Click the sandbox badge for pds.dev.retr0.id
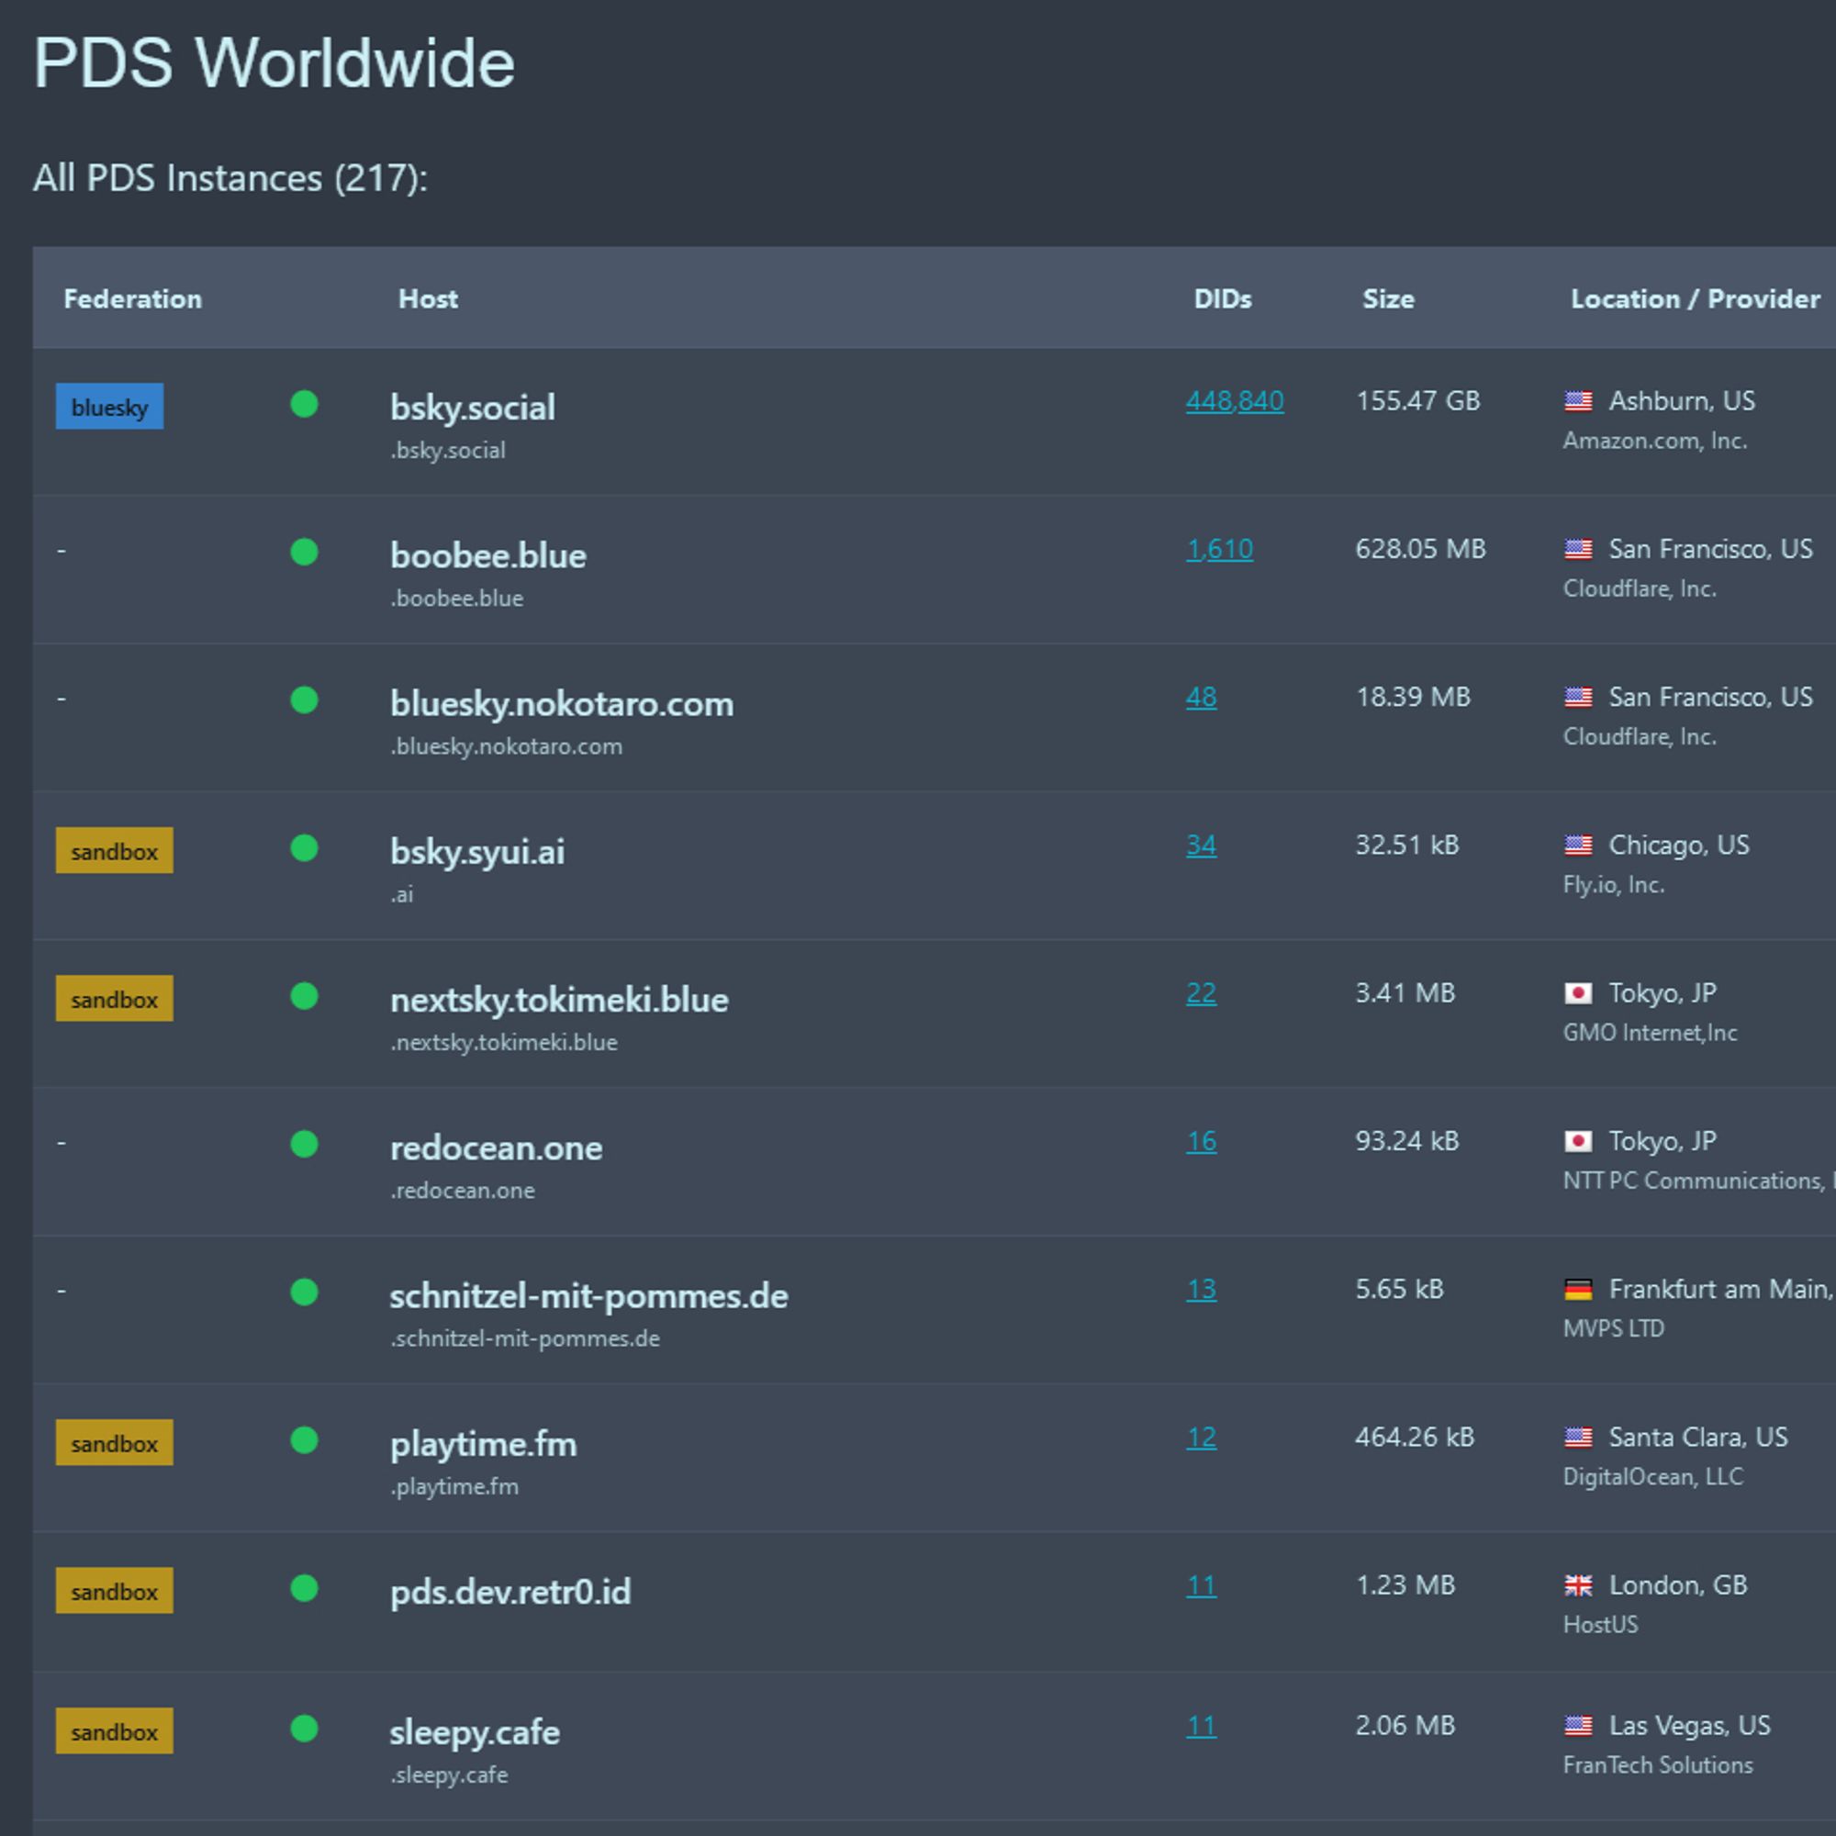 pyautogui.click(x=114, y=1591)
